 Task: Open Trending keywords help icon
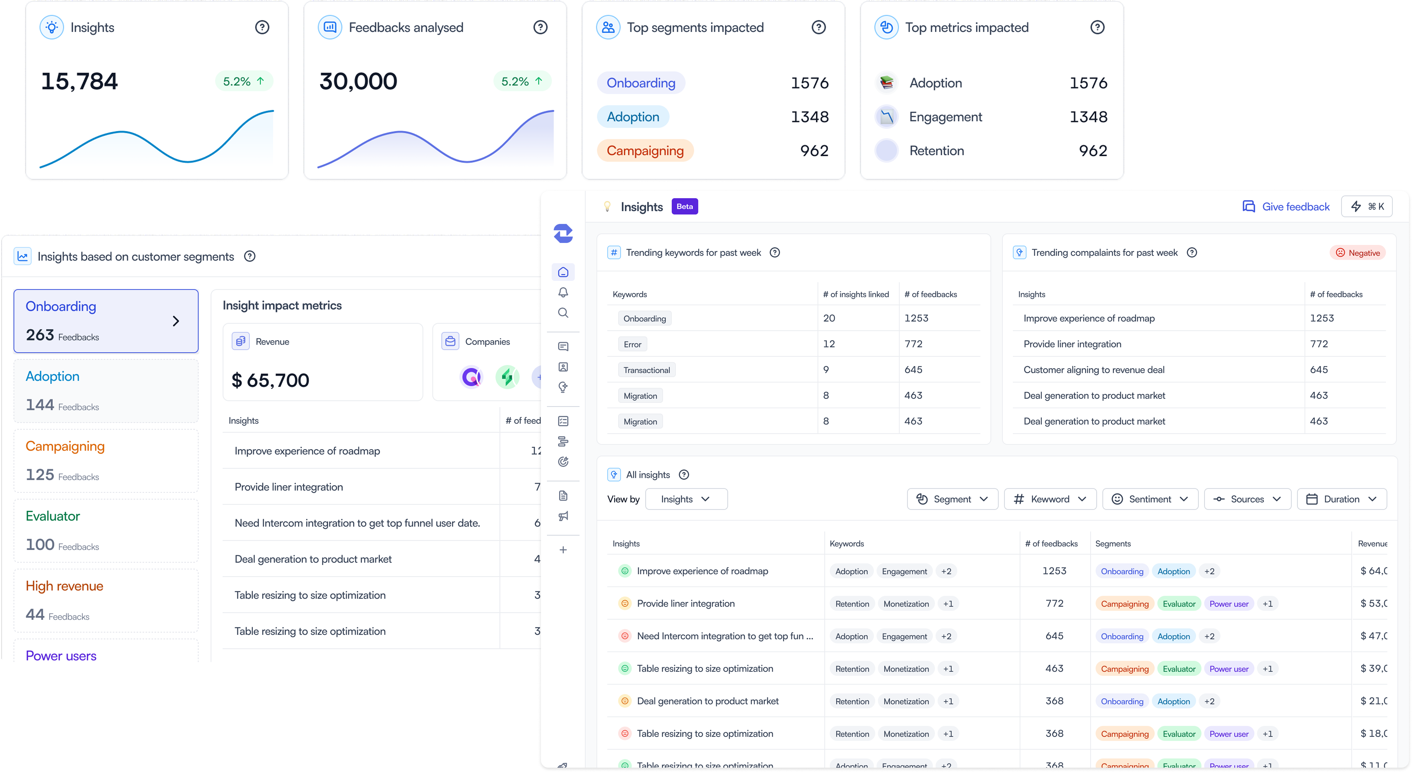(x=775, y=253)
